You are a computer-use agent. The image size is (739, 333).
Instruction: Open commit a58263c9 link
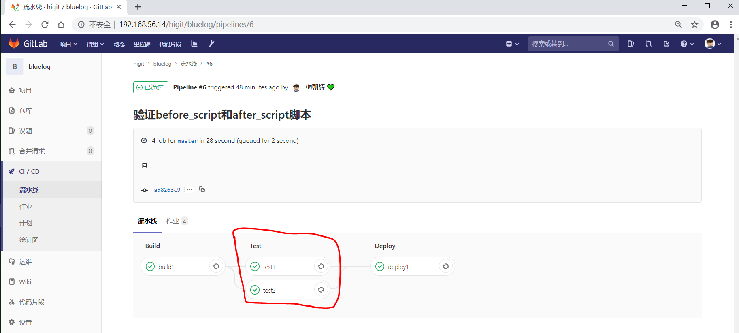coord(167,190)
